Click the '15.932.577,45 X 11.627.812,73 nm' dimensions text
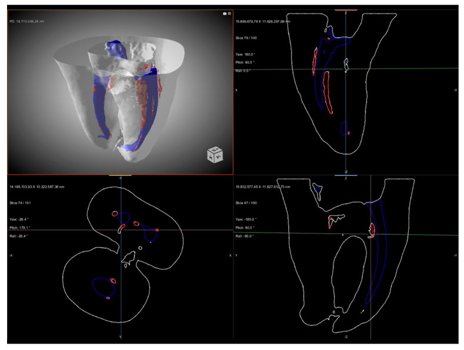The width and height of the screenshot is (464, 350). pyautogui.click(x=263, y=187)
